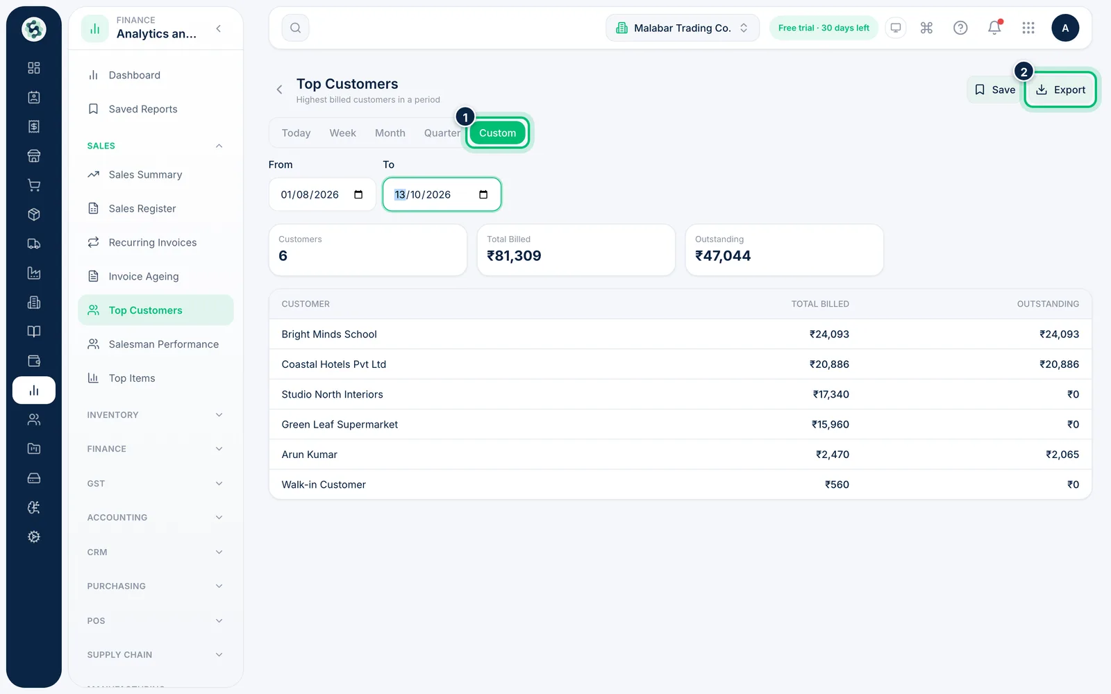Open Dashboard in the sidebar
The height and width of the screenshot is (694, 1111).
(156, 75)
